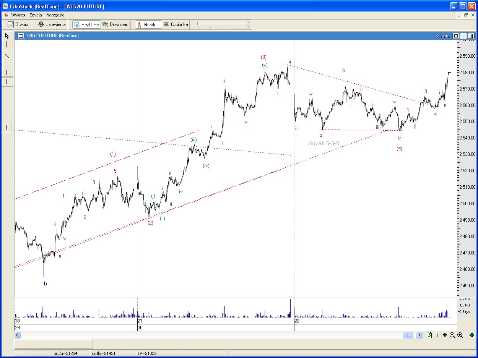
Task: Click the green plus icon
Action: coord(445,335)
